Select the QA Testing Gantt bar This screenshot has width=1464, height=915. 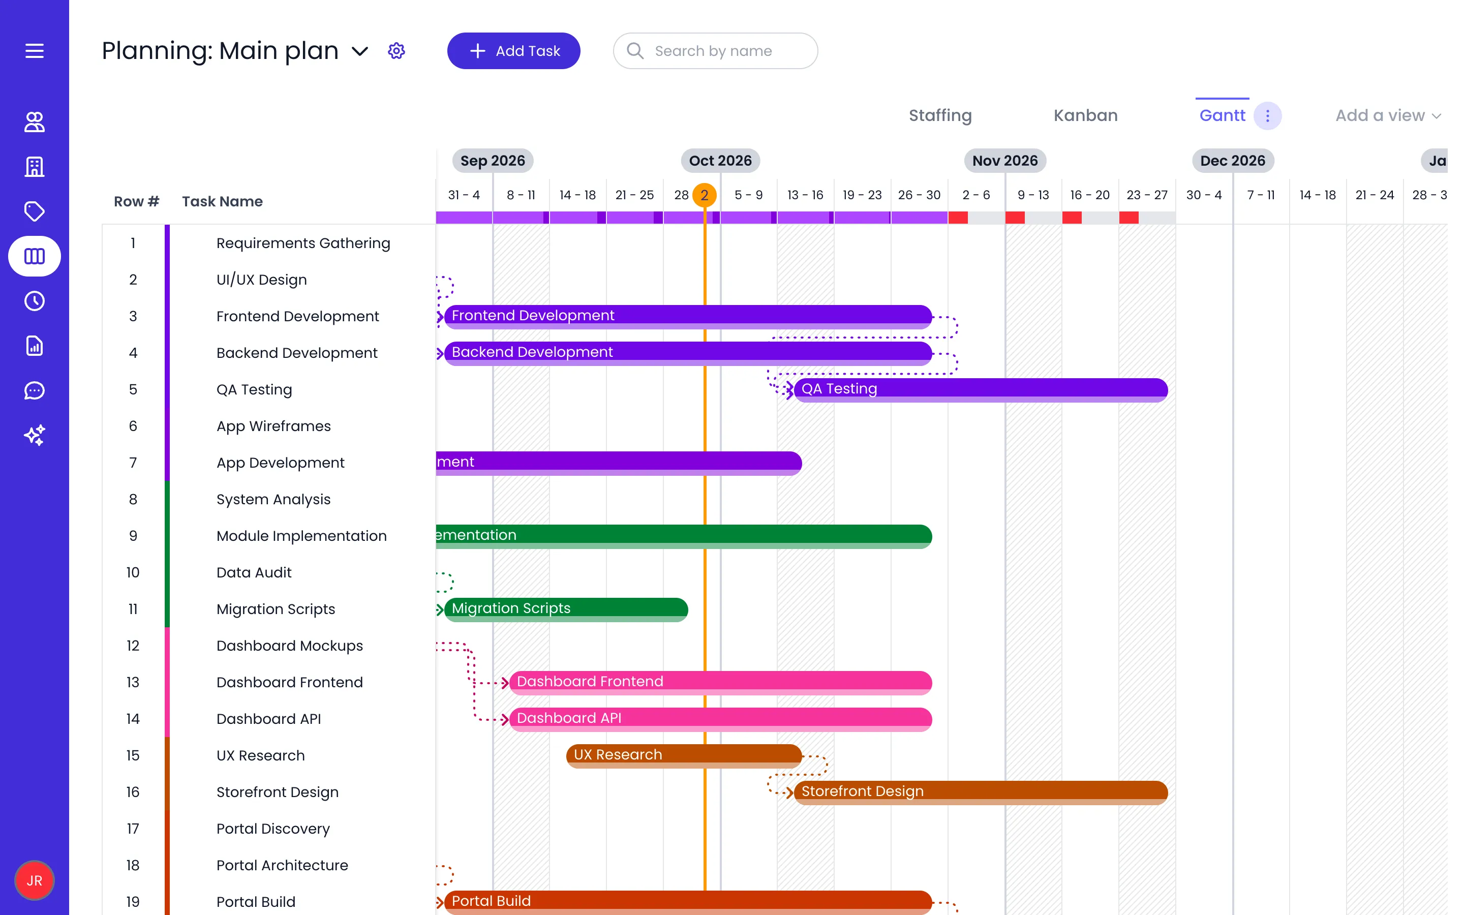click(x=981, y=390)
